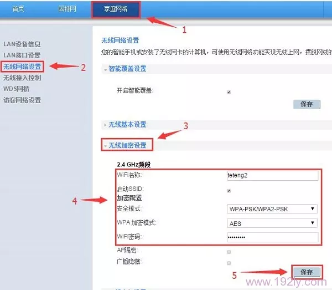Switch to the 因特网 tab
Viewport: 332px width, 290px height.
[x=67, y=9]
